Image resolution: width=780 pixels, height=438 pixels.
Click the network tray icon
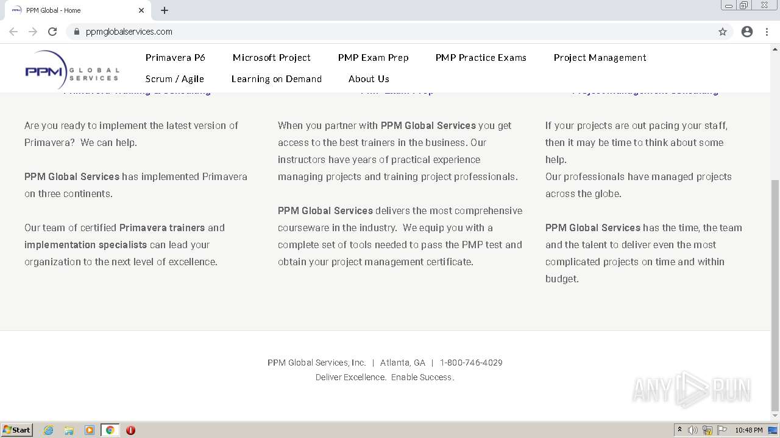(707, 430)
